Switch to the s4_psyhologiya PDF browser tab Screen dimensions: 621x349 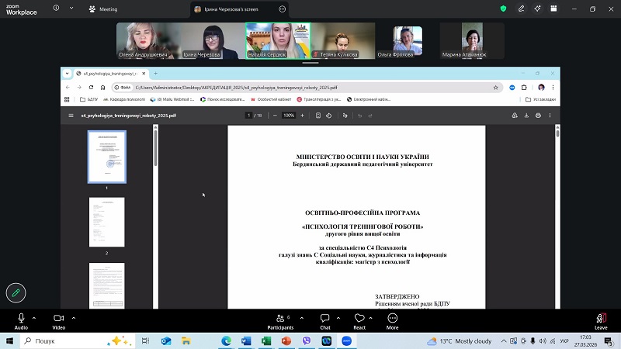pyautogui.click(x=109, y=73)
